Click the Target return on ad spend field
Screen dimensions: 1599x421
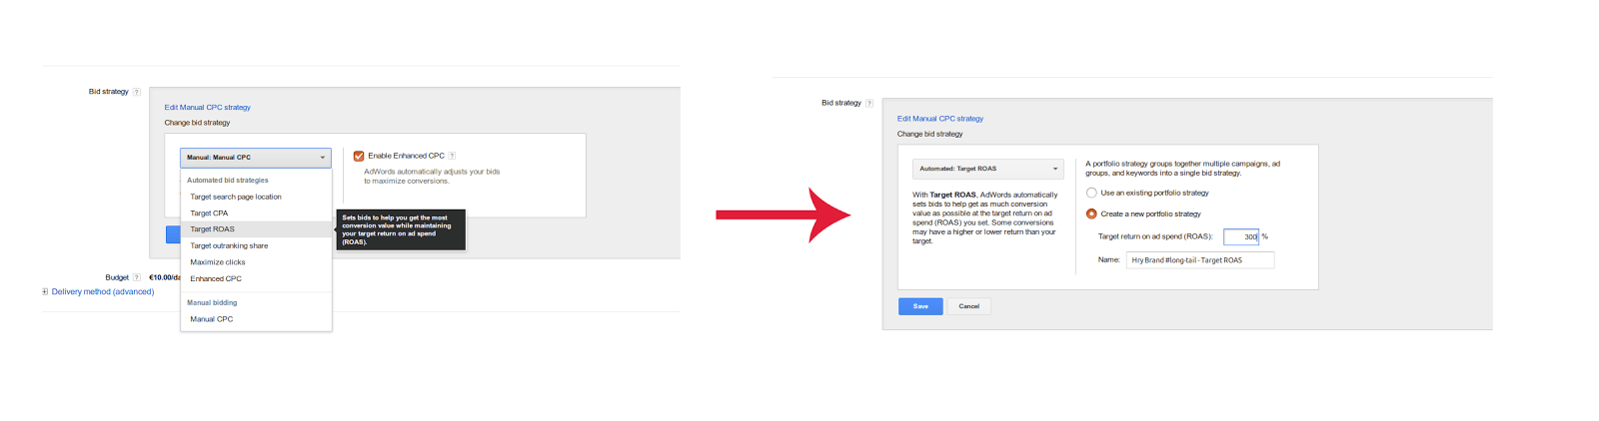coord(1241,236)
